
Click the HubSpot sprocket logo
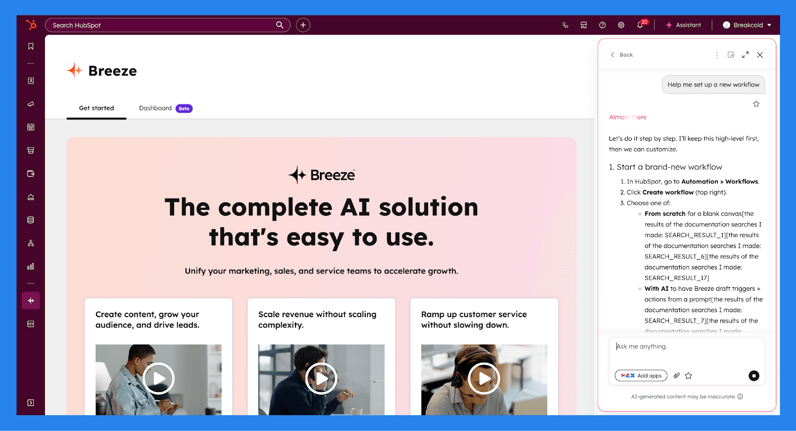[31, 24]
